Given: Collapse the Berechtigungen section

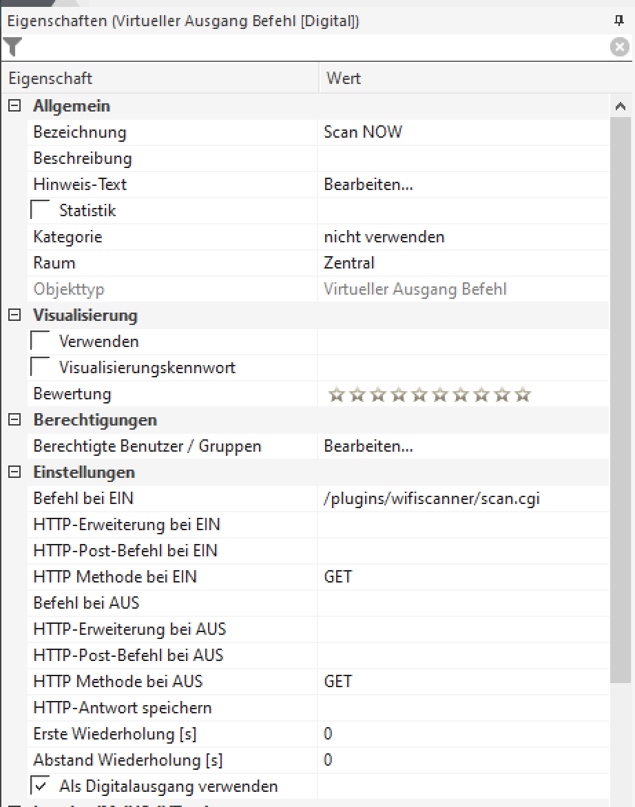Looking at the screenshot, I should coord(14,420).
